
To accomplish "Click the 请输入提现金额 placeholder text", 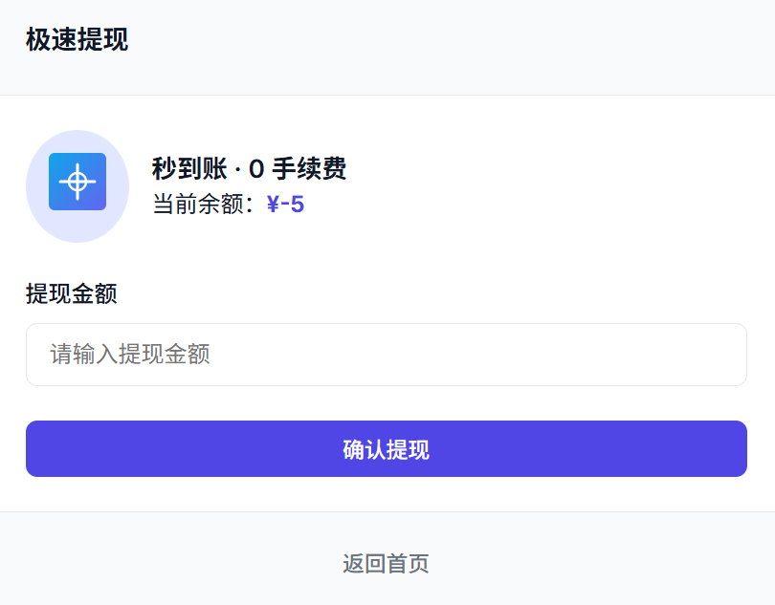I will (130, 355).
